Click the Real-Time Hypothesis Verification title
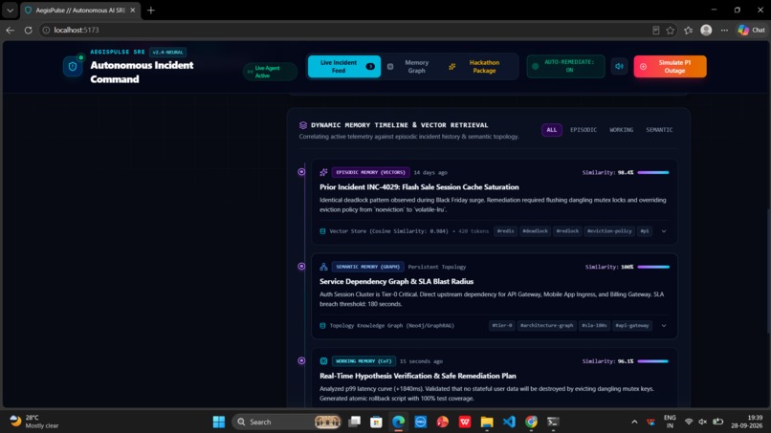771x433 pixels. click(417, 376)
